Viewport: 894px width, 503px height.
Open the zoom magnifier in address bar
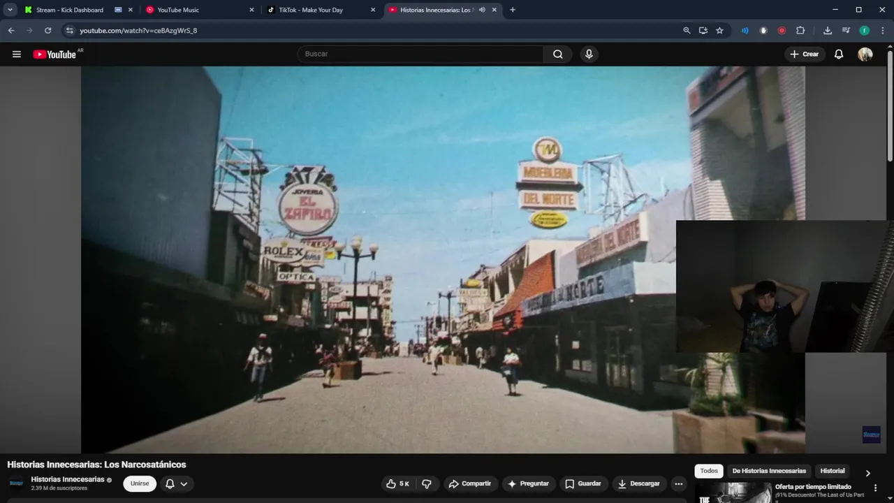[687, 31]
